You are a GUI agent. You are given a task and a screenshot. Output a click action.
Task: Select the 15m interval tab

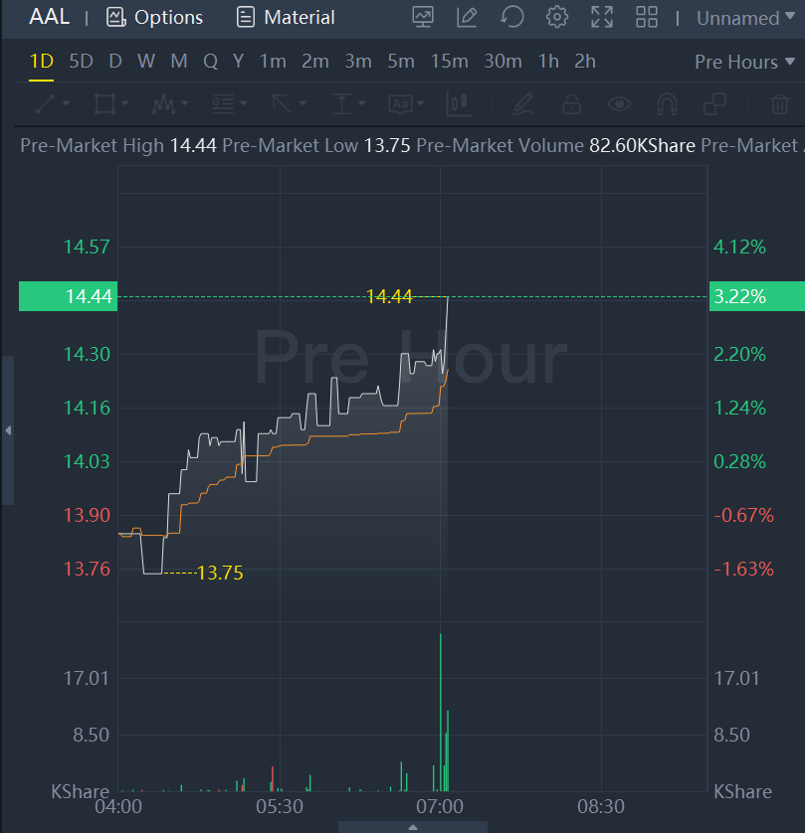click(x=449, y=62)
